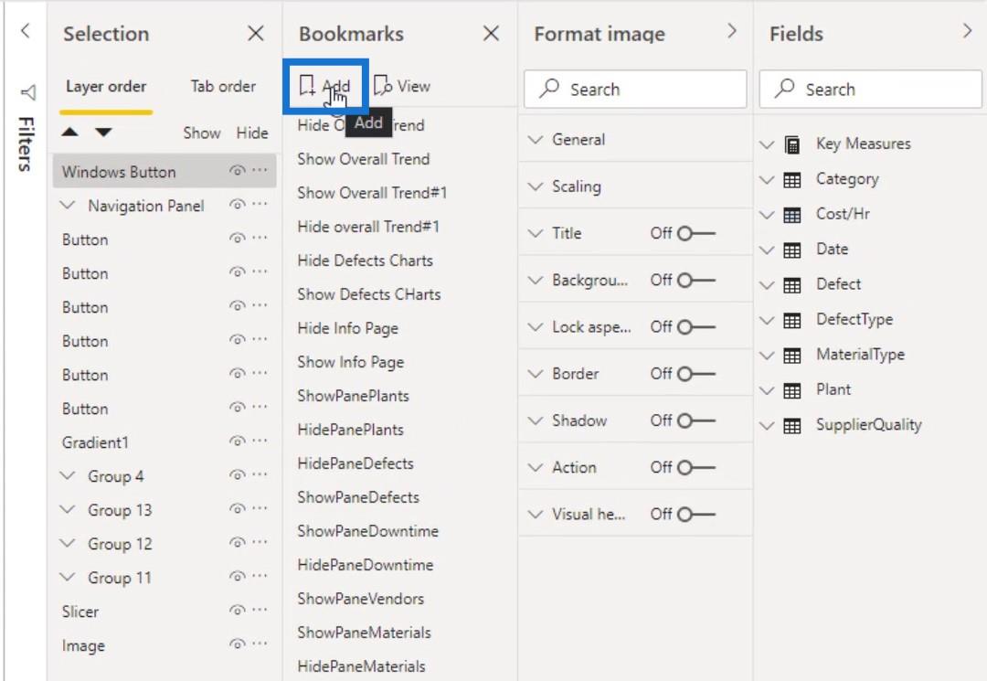The width and height of the screenshot is (987, 681).
Task: Expand Group 12 in layer list
Action: (68, 543)
